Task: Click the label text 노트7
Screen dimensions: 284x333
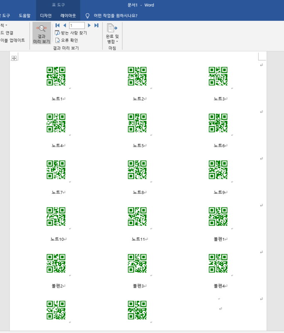Action: [57, 192]
